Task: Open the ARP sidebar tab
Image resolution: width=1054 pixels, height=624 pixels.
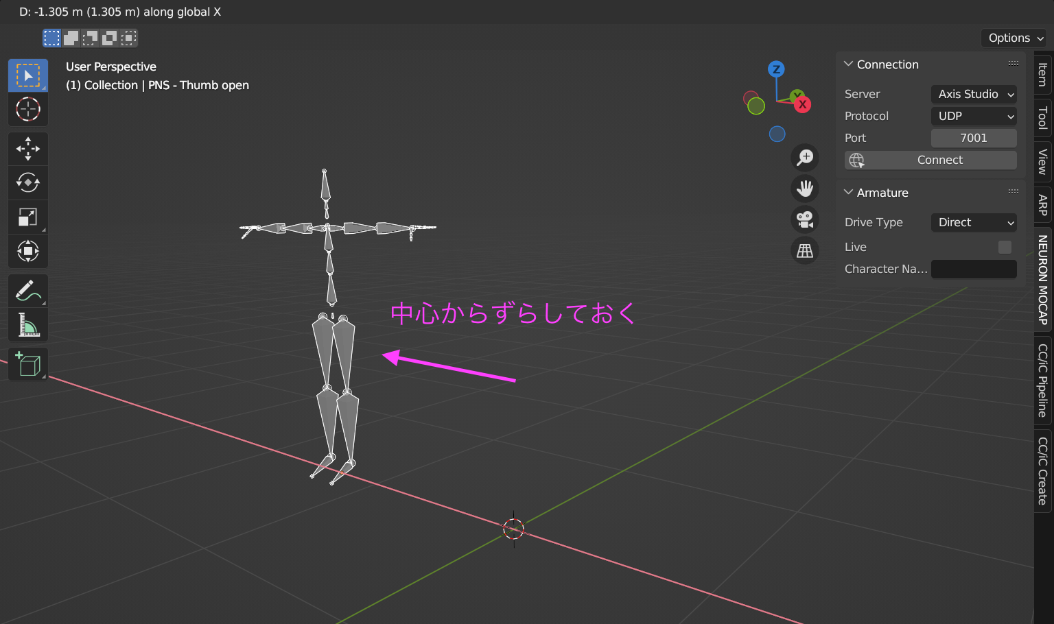Action: point(1043,205)
